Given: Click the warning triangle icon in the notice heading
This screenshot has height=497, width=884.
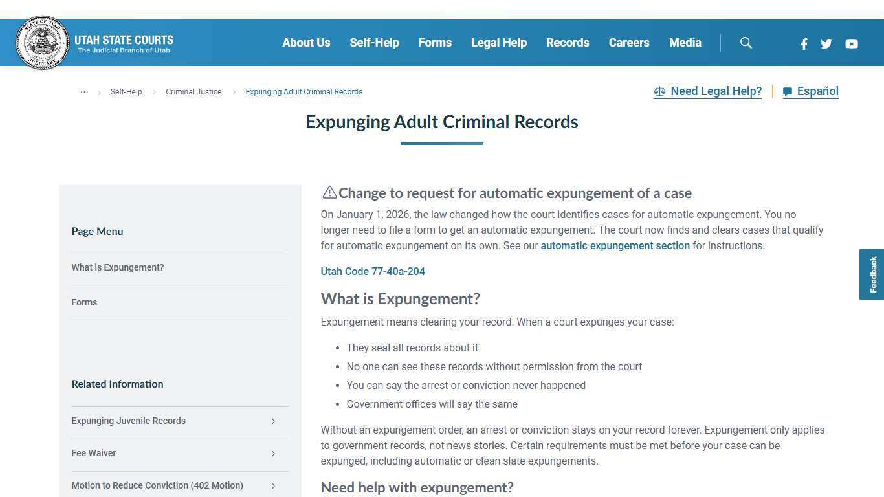Looking at the screenshot, I should [329, 192].
